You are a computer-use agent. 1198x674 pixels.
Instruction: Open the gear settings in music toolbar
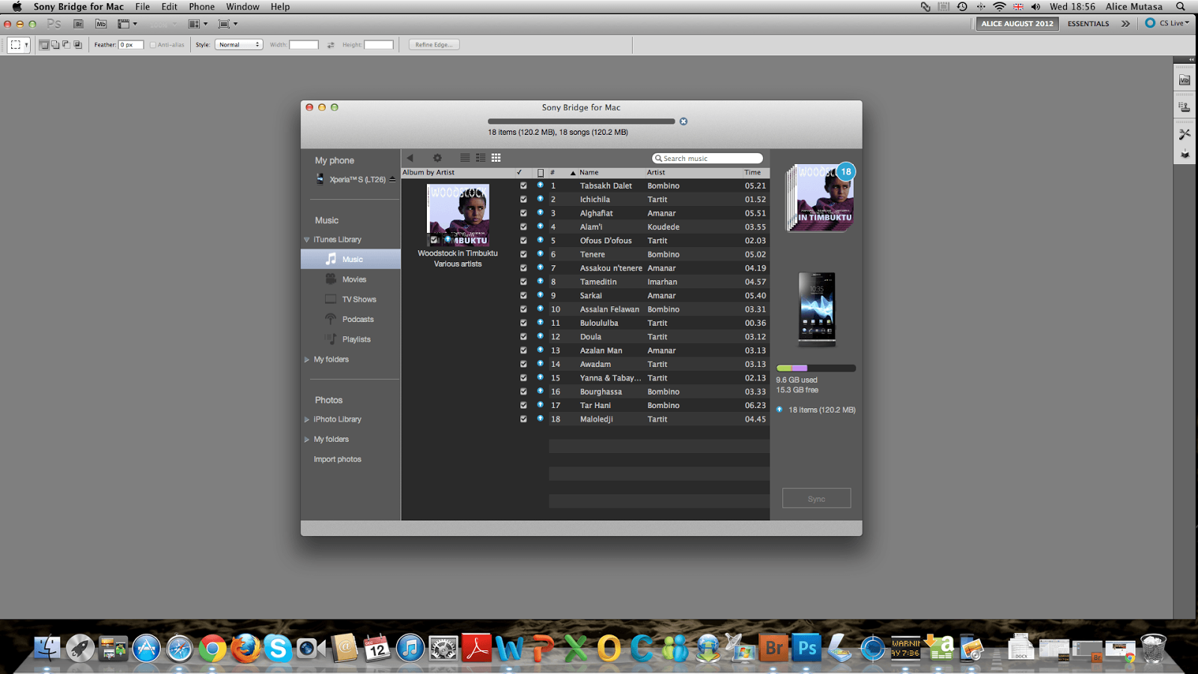(x=437, y=158)
